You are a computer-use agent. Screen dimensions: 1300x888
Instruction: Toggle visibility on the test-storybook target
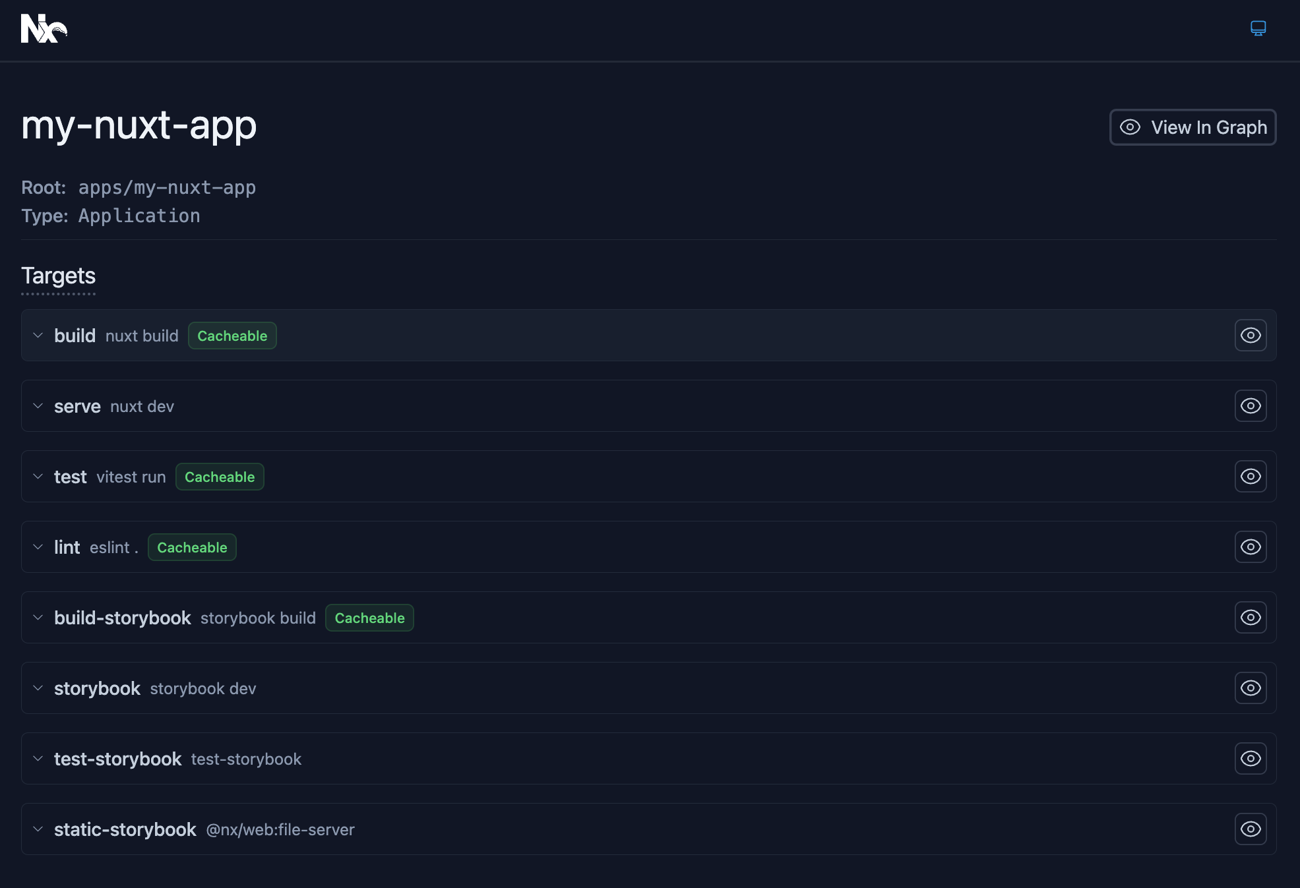point(1251,758)
